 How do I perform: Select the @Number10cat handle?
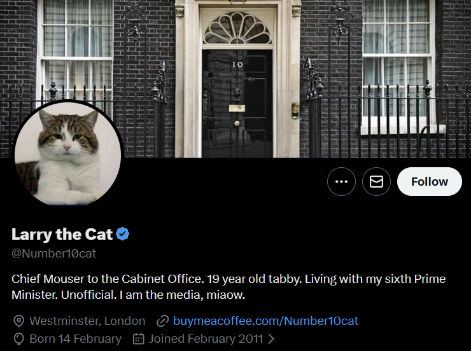coord(54,253)
